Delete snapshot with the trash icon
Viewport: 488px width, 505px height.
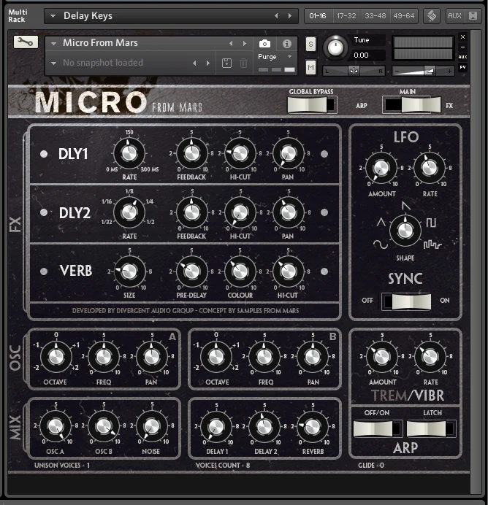coord(244,63)
